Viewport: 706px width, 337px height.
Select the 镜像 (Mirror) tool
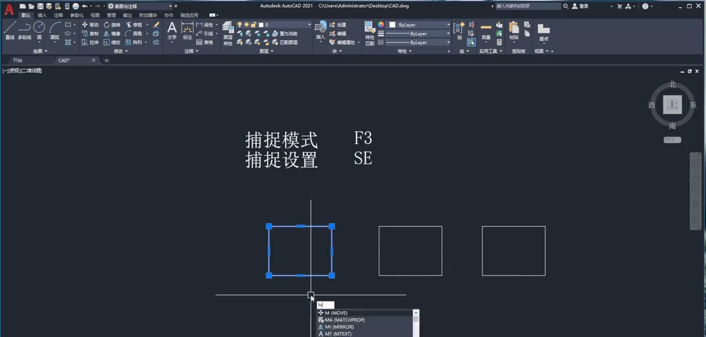(113, 34)
